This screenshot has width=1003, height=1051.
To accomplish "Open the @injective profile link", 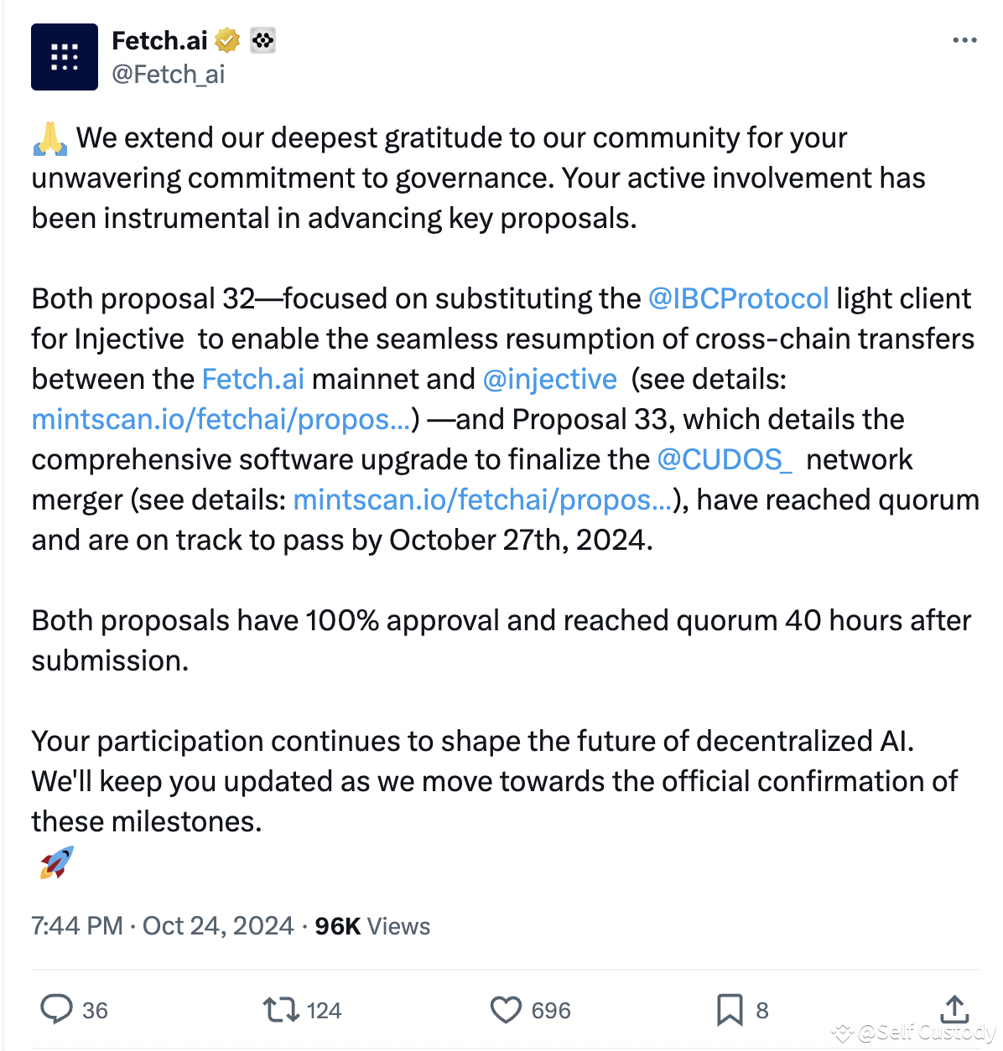I will (549, 379).
